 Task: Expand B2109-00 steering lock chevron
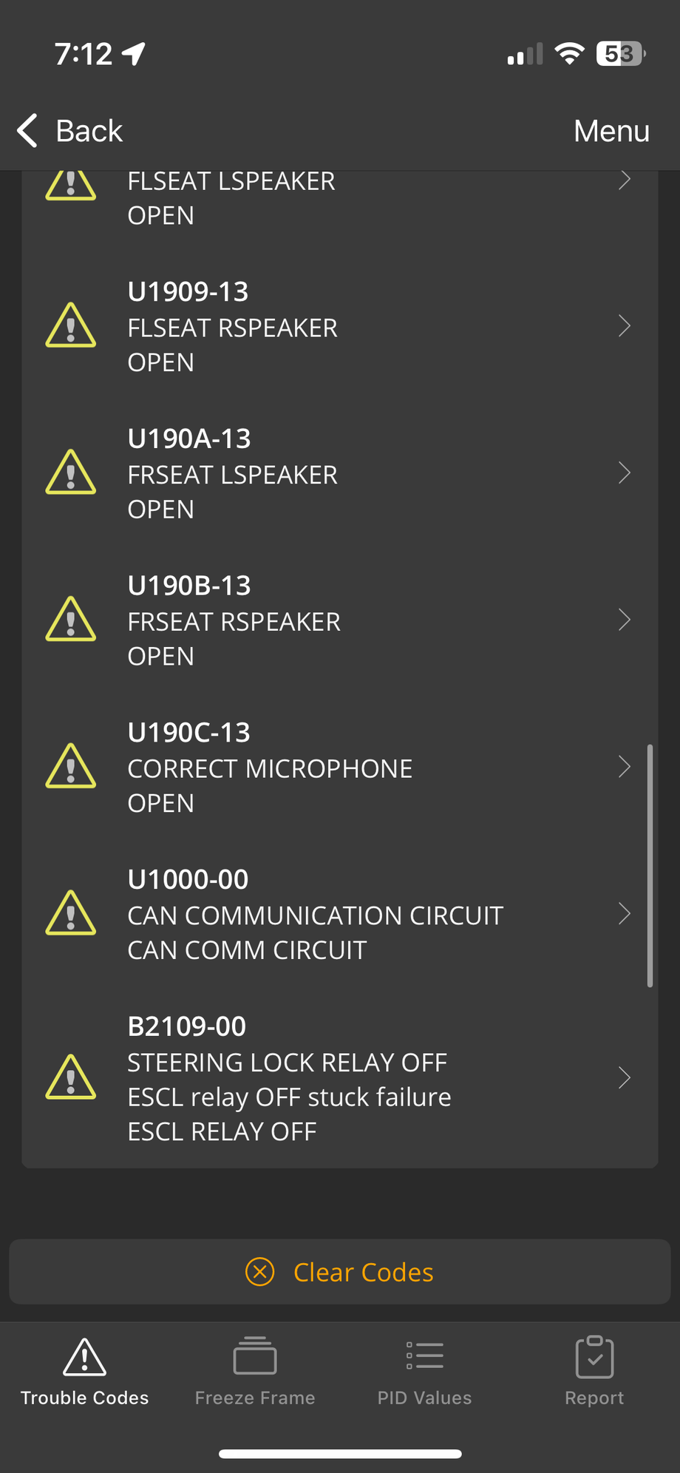[x=625, y=1078]
